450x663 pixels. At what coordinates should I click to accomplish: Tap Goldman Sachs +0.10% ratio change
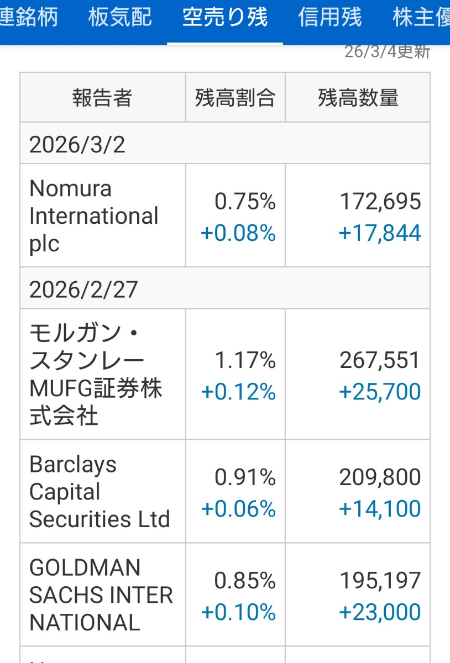click(238, 612)
